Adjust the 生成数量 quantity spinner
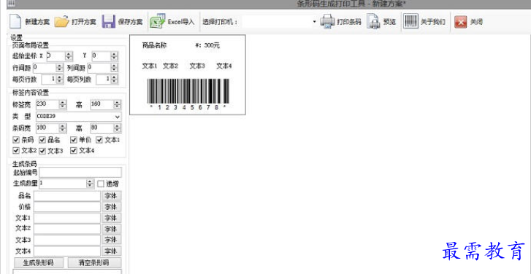 (x=90, y=184)
